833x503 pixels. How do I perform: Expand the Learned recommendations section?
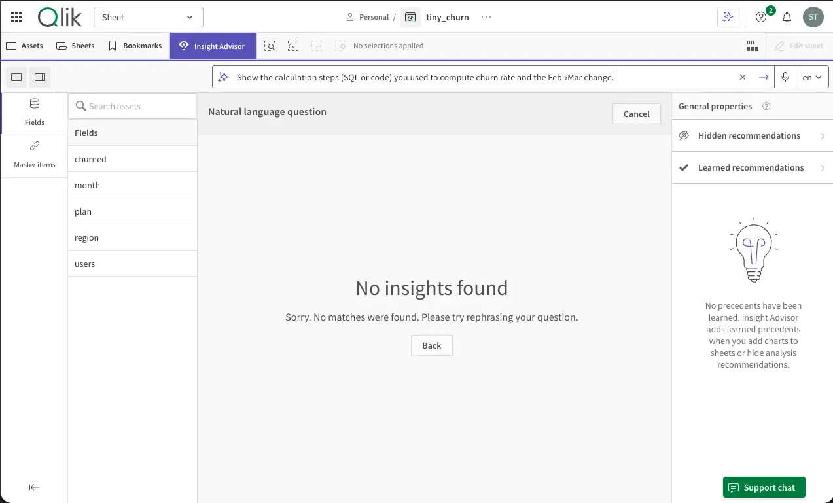[751, 167]
